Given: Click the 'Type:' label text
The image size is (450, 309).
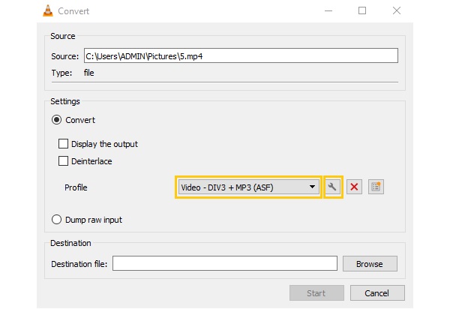Looking at the screenshot, I should [x=61, y=73].
